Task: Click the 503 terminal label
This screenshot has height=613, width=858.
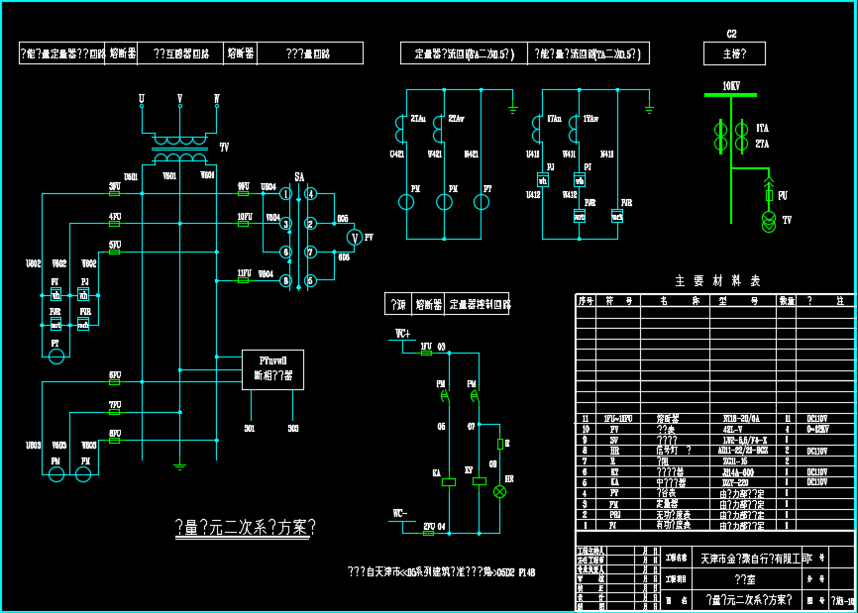Action: tap(293, 428)
